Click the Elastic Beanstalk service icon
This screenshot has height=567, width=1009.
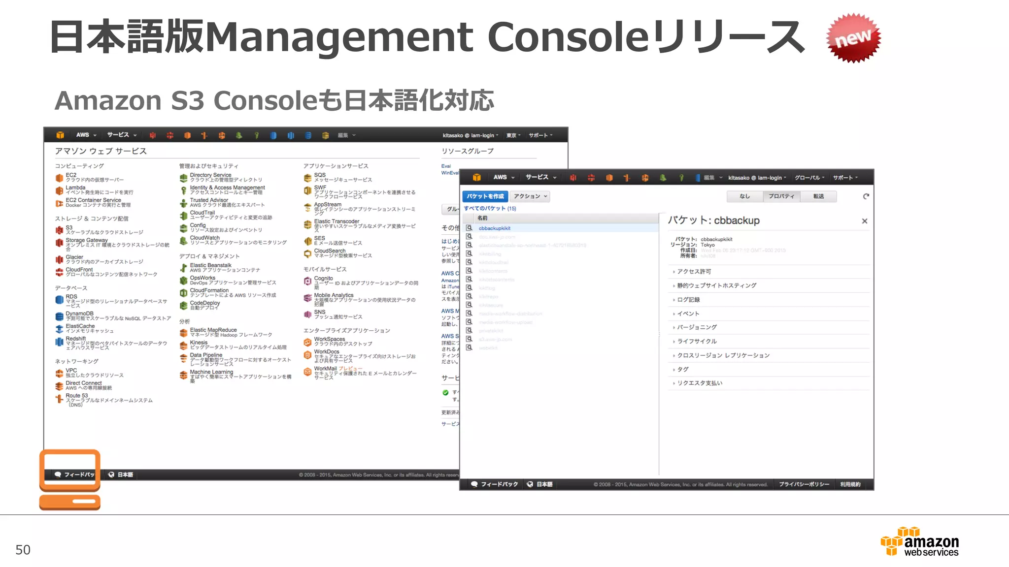pos(183,268)
